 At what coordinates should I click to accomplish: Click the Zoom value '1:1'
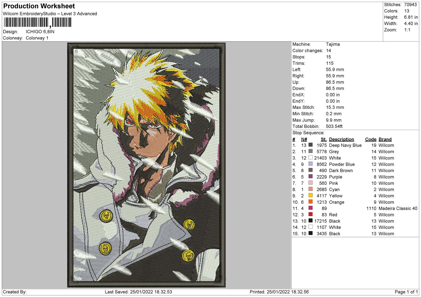[x=407, y=30]
